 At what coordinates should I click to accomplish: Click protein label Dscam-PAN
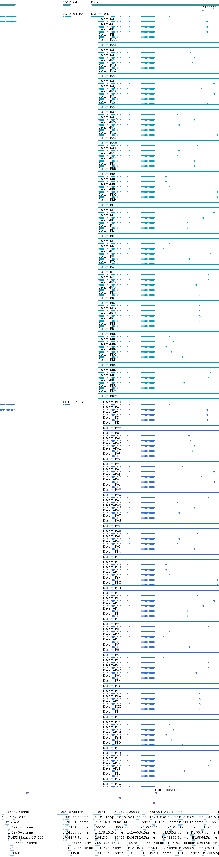click(x=112, y=676)
